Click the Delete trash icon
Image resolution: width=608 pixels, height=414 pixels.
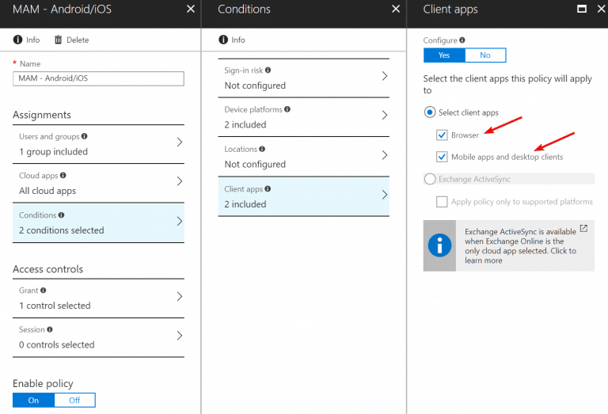(x=58, y=40)
